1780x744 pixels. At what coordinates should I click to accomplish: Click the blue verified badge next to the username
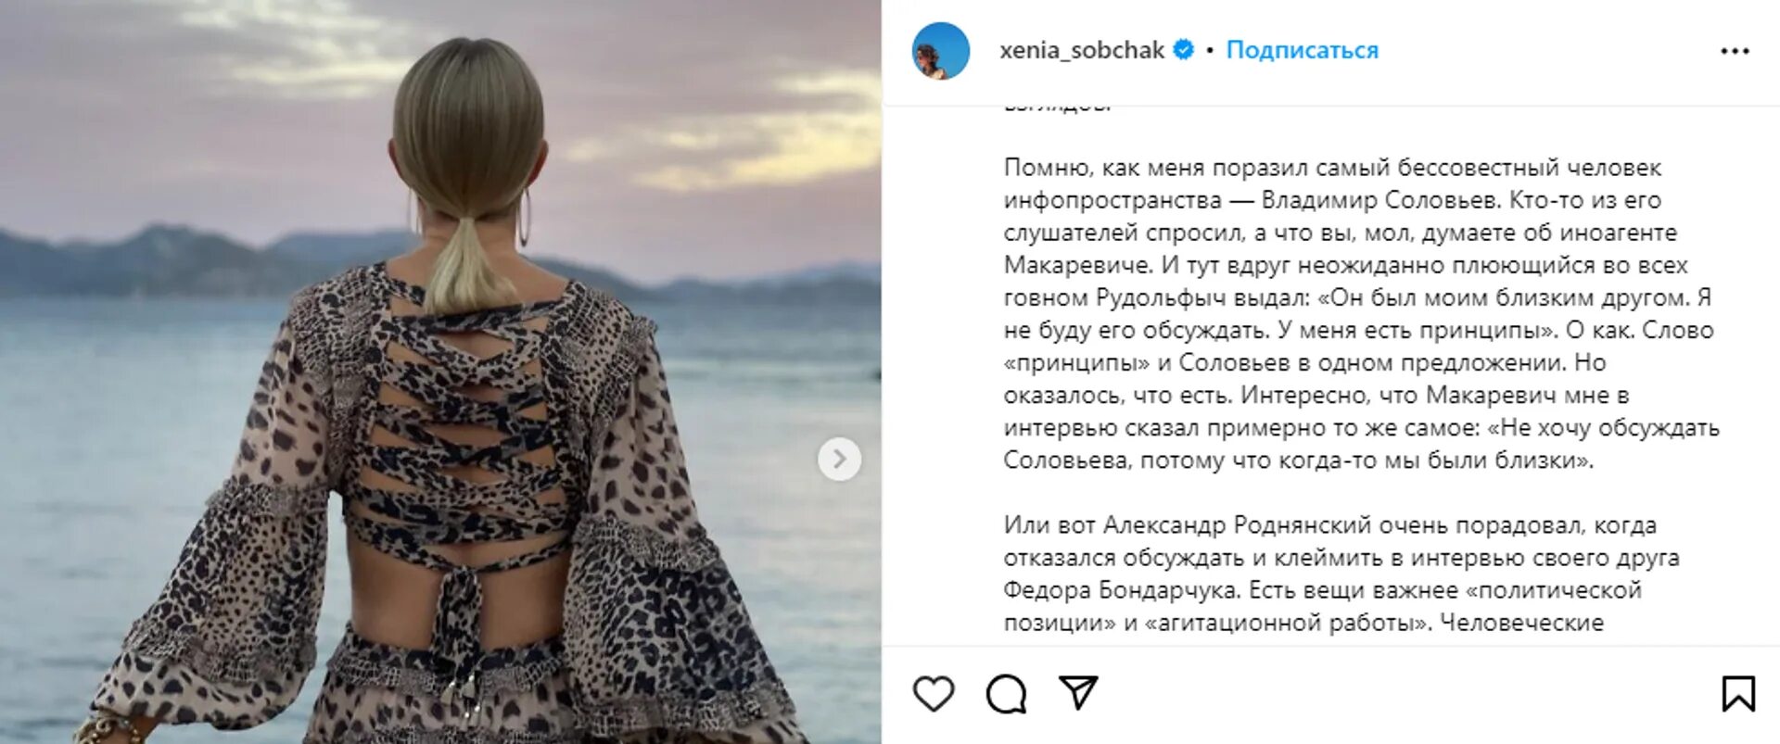pos(1184,50)
